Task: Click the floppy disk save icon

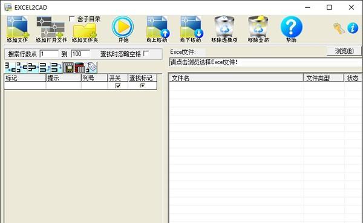Action: 68,68
